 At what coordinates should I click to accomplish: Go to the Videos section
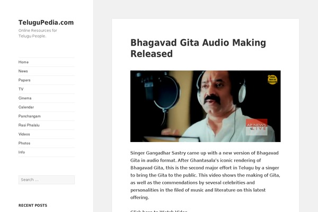[x=24, y=134]
